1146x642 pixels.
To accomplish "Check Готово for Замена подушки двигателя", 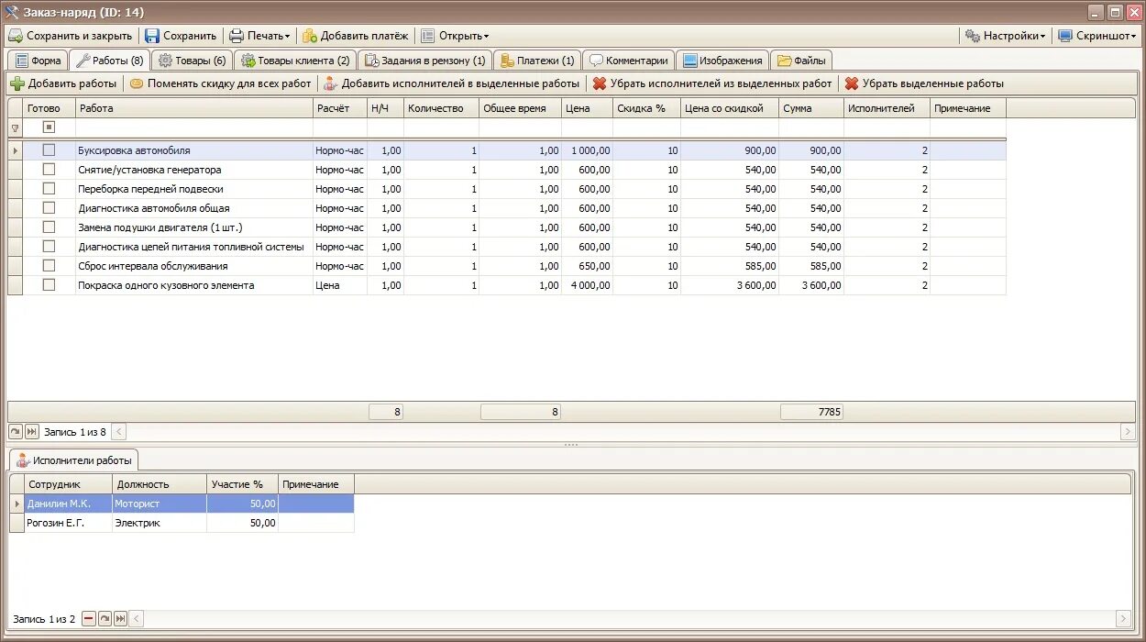I will (50, 227).
